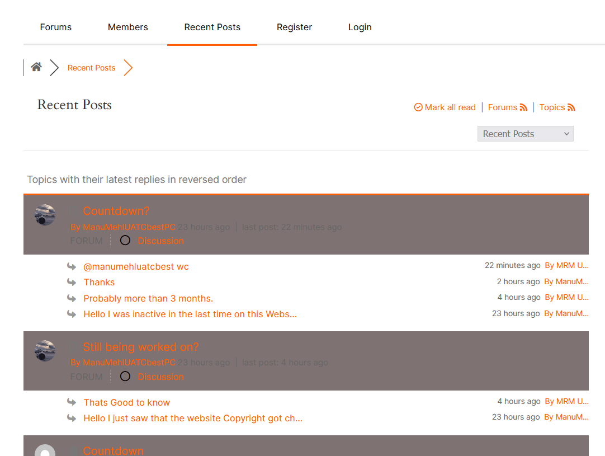Open the "Hello I just saw that the website Copyright" post
605x456 pixels.
(193, 418)
